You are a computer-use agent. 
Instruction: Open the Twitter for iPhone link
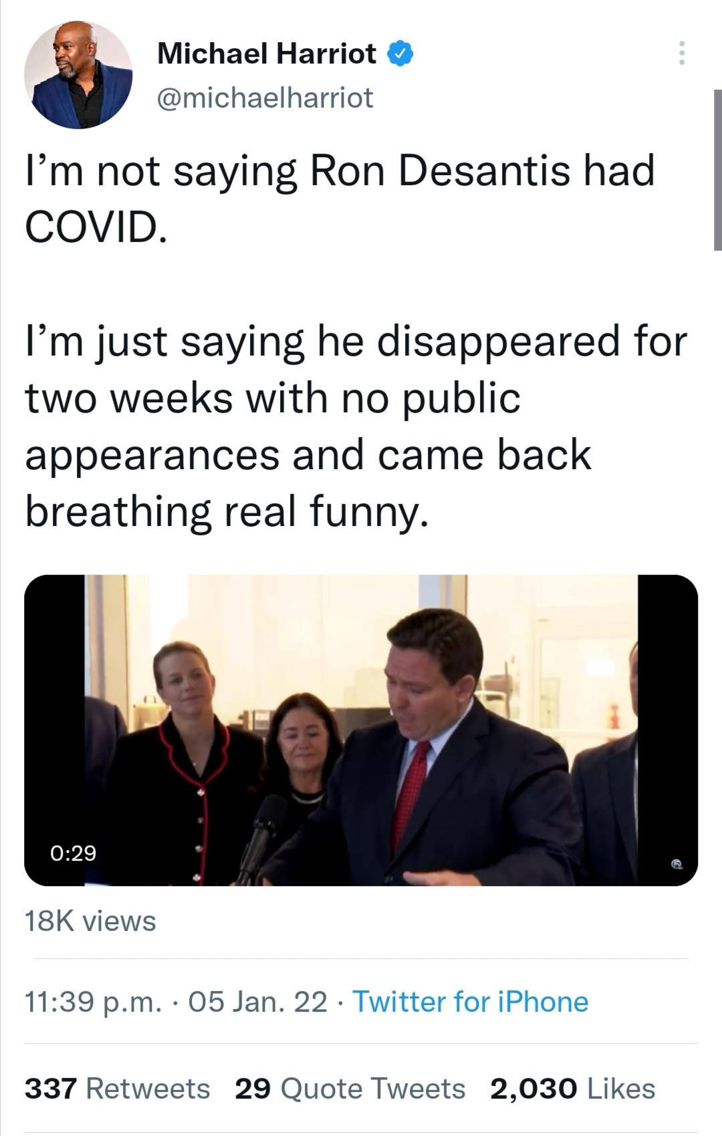470,1002
